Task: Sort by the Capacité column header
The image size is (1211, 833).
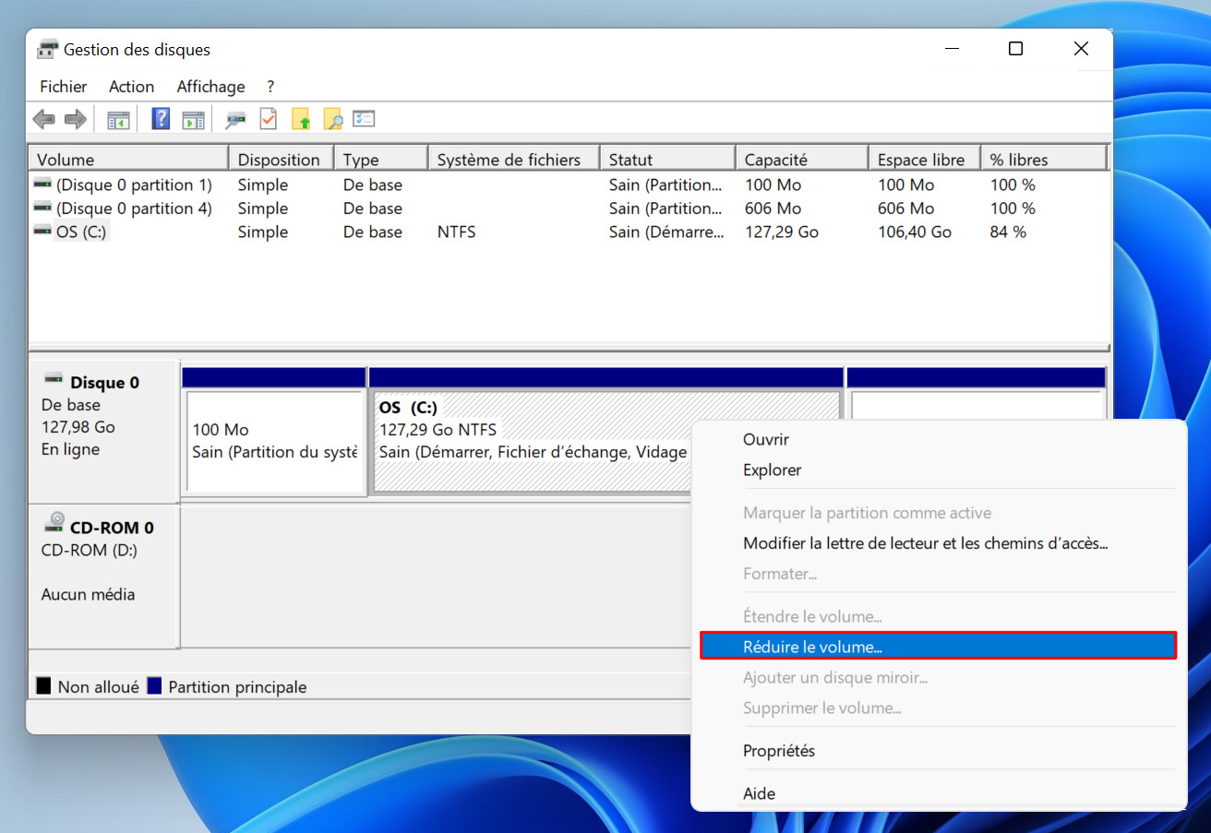Action: coord(801,159)
